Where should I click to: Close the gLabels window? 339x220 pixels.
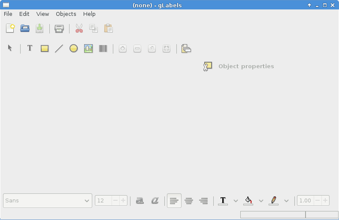(x=333, y=5)
